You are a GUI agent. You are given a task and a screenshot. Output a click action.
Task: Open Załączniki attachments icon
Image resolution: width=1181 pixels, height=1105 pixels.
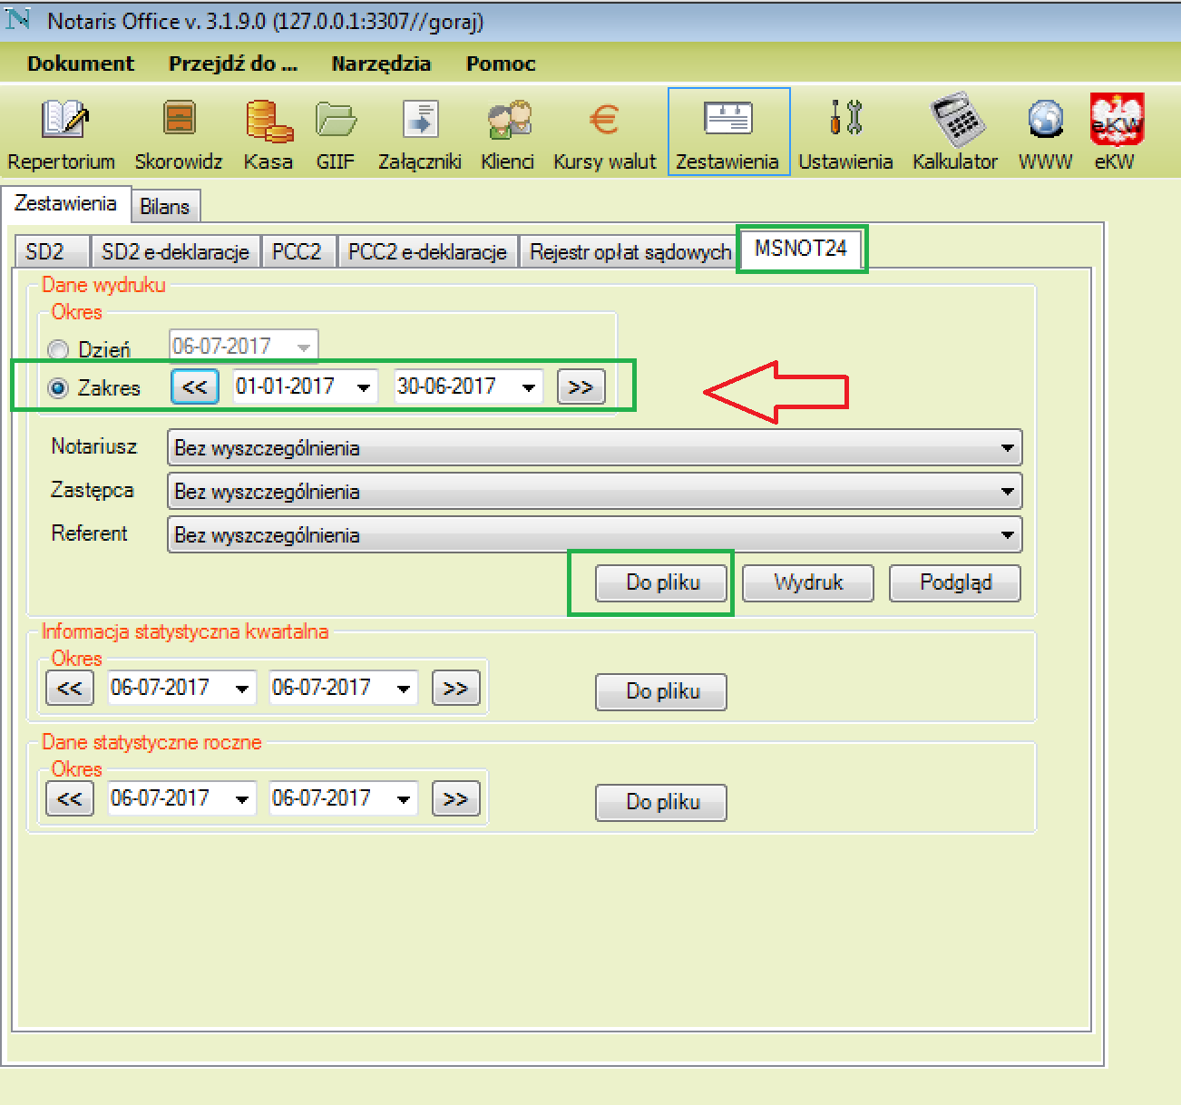coord(420,121)
